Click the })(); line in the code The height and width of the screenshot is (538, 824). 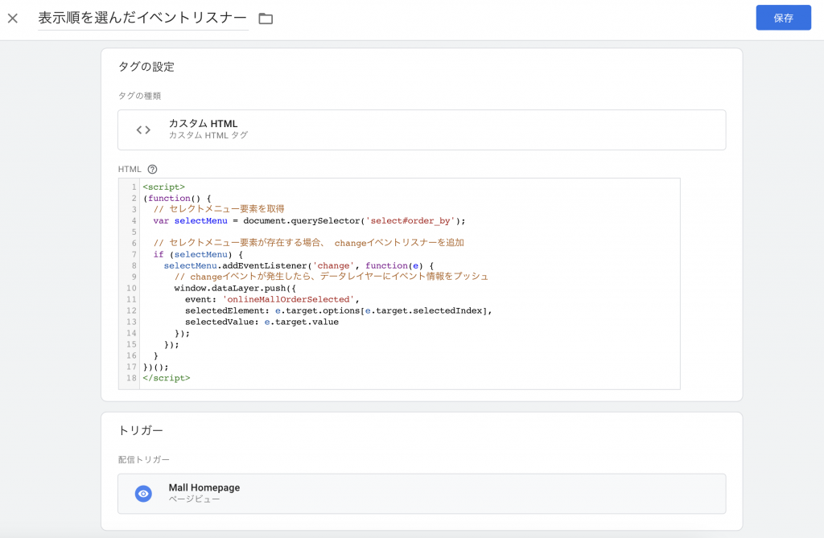point(155,367)
